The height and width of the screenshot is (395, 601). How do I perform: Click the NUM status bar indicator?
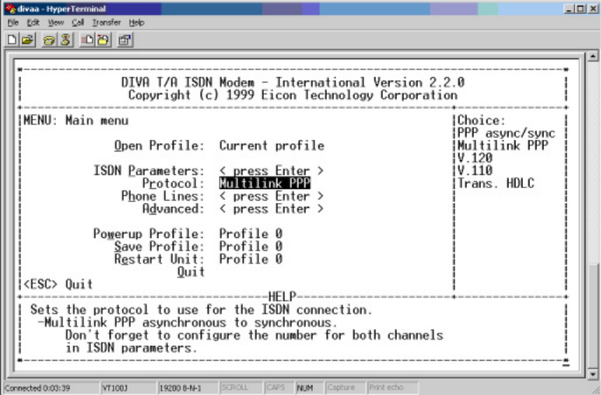[x=309, y=388]
